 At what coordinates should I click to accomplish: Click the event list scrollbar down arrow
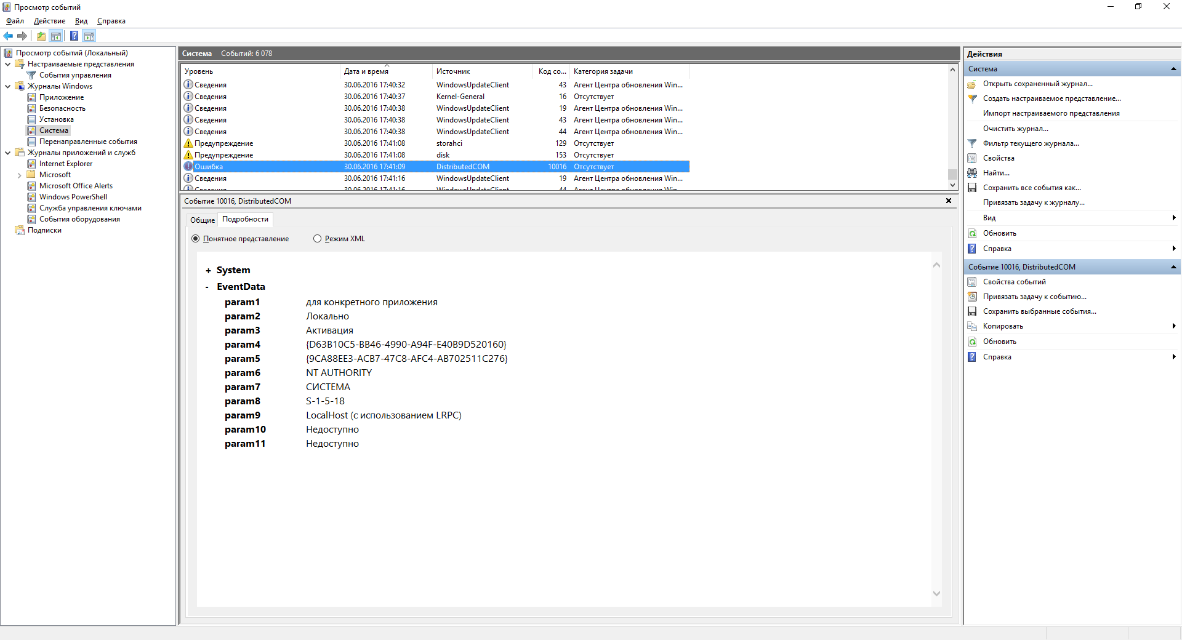[x=952, y=185]
